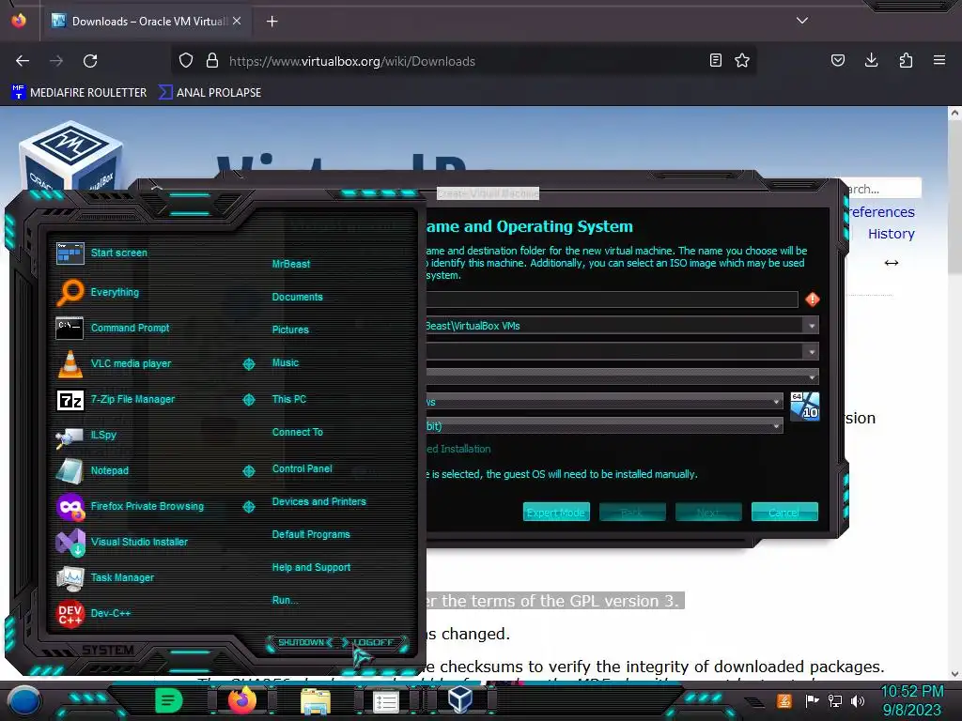This screenshot has height=721, width=962.
Task: Click the SHUTDOWN button in Start menu
Action: pyautogui.click(x=301, y=642)
